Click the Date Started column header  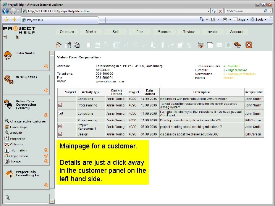[x=150, y=92]
